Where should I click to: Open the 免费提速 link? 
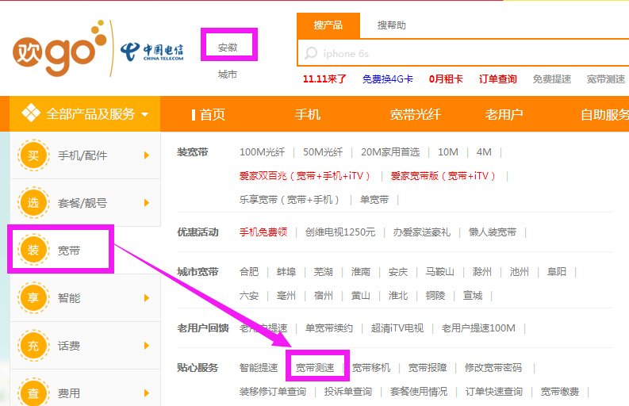click(551, 79)
